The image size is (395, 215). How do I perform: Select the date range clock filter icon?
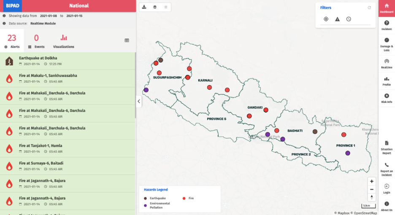tap(349, 19)
